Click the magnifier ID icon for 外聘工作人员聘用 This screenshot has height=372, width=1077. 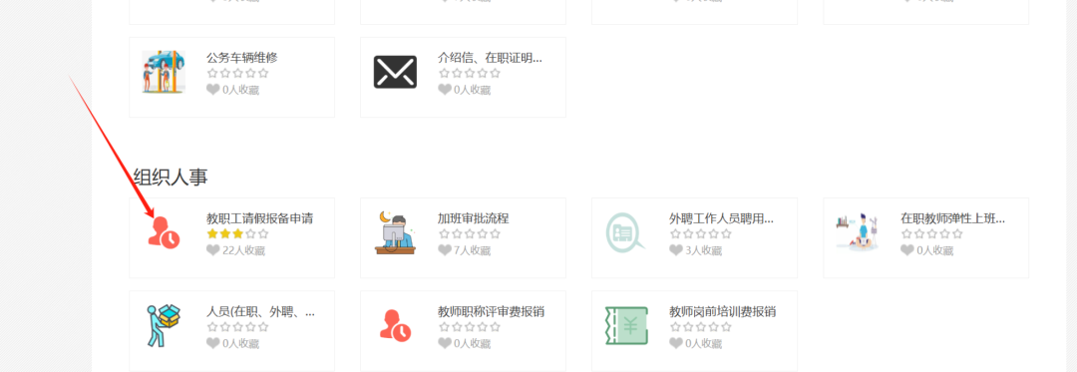click(x=625, y=232)
